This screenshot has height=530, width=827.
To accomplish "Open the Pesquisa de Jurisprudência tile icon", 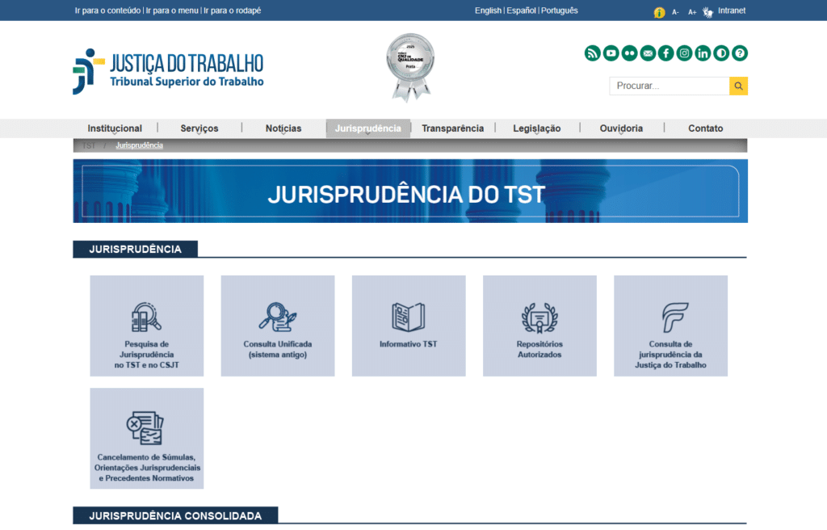I will [x=146, y=318].
